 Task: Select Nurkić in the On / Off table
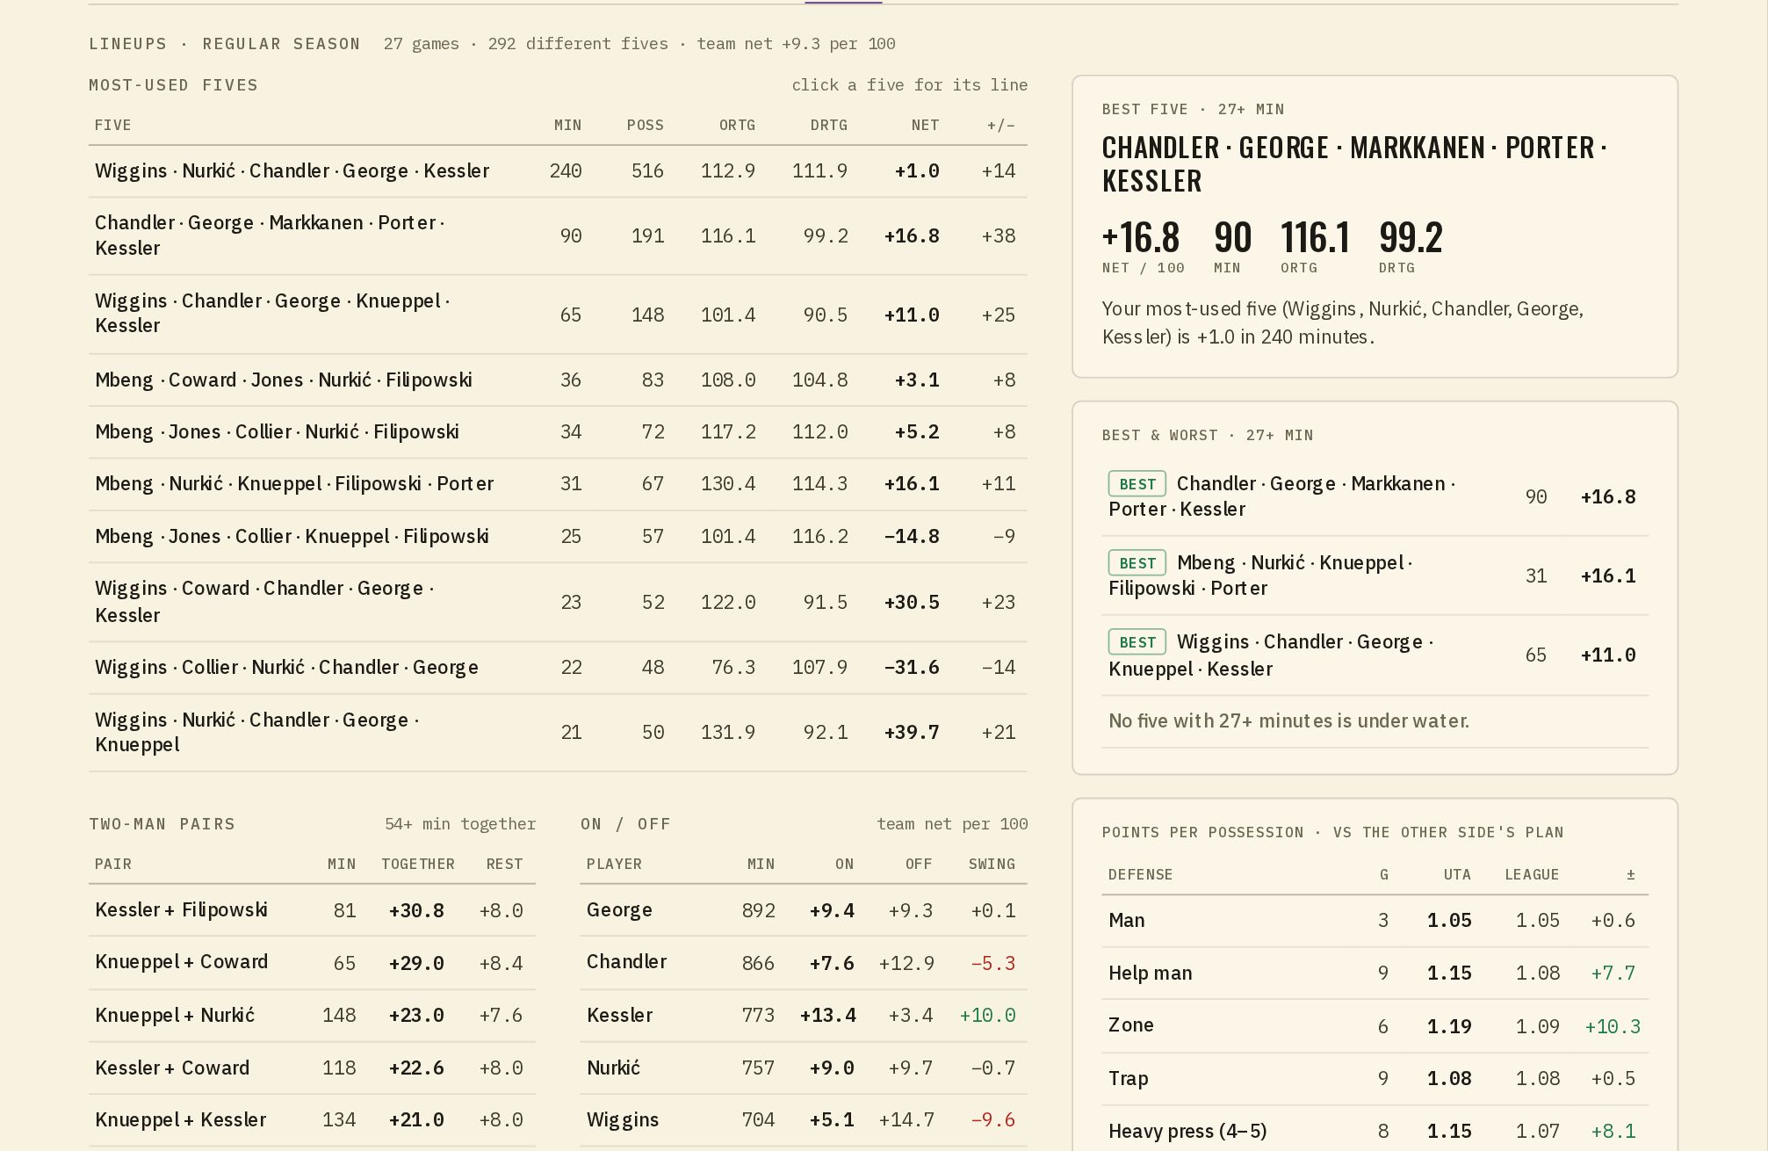804,1068
